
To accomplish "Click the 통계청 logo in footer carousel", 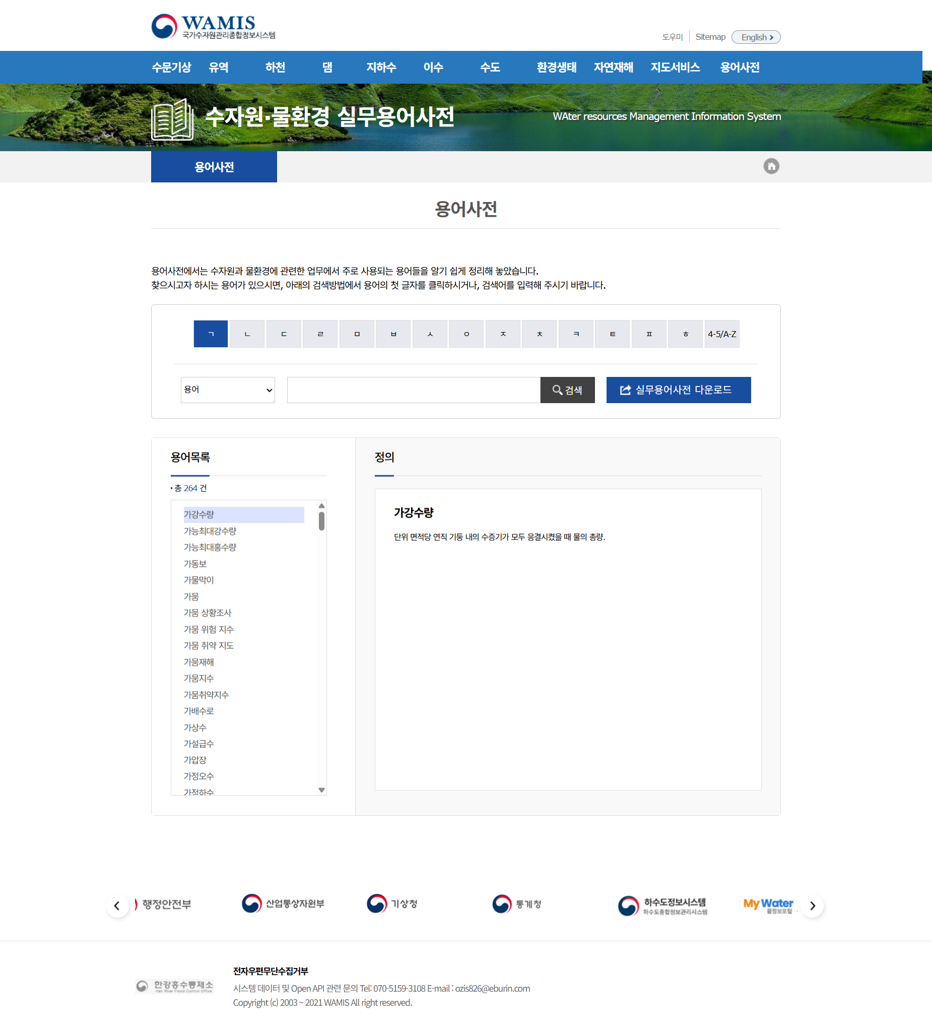I will click(517, 904).
